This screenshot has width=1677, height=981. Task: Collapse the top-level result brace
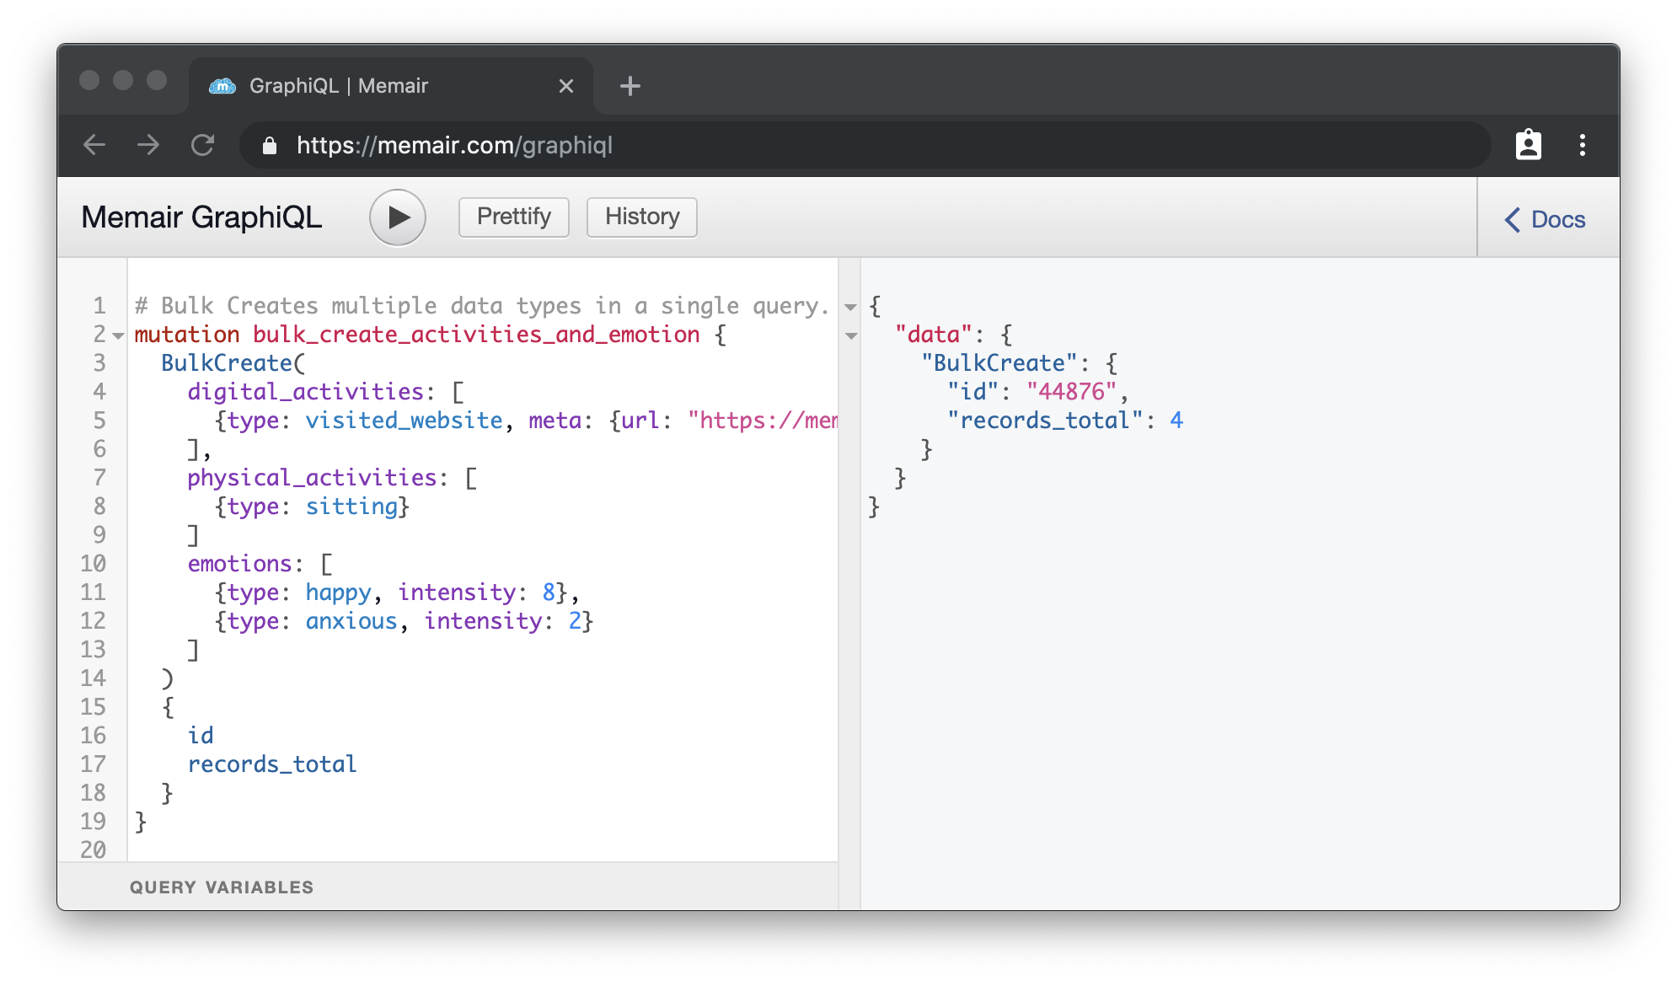851,307
